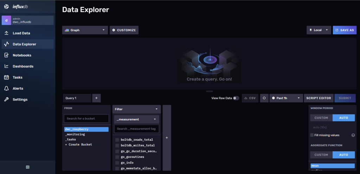
Task: Click the CUSTOMIZE button
Action: pos(124,30)
